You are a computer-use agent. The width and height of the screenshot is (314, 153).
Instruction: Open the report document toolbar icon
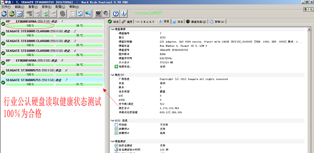(x=73, y=14)
